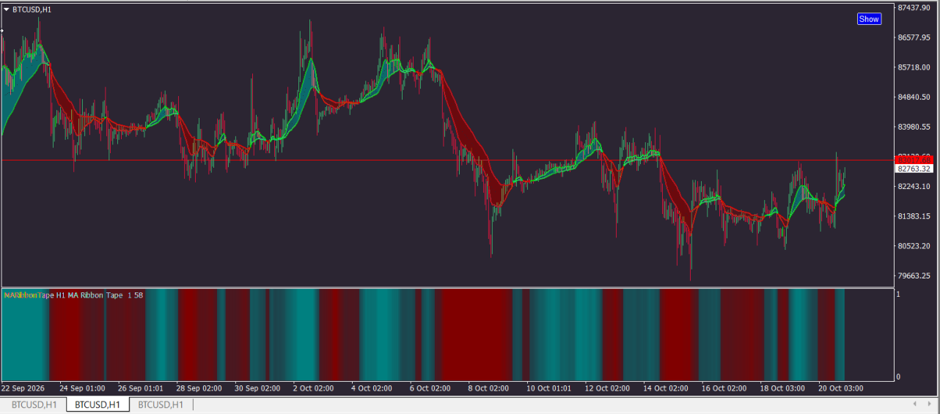Open the third BTCUSD,H1 chart tab
Viewport: 940px width, 414px height.
pos(161,404)
